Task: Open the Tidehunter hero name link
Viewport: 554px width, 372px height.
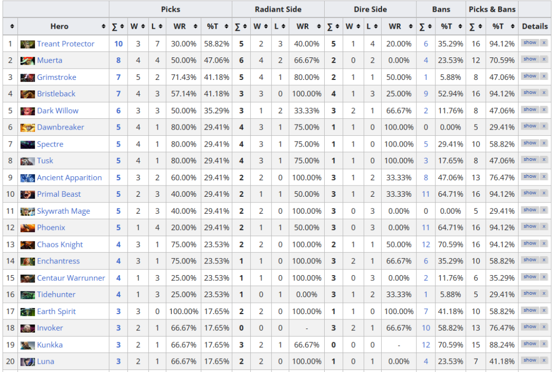Action: (x=56, y=295)
